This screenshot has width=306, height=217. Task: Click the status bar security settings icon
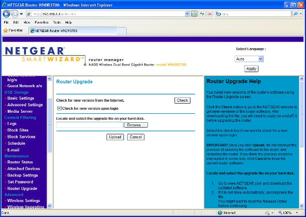[267, 212]
